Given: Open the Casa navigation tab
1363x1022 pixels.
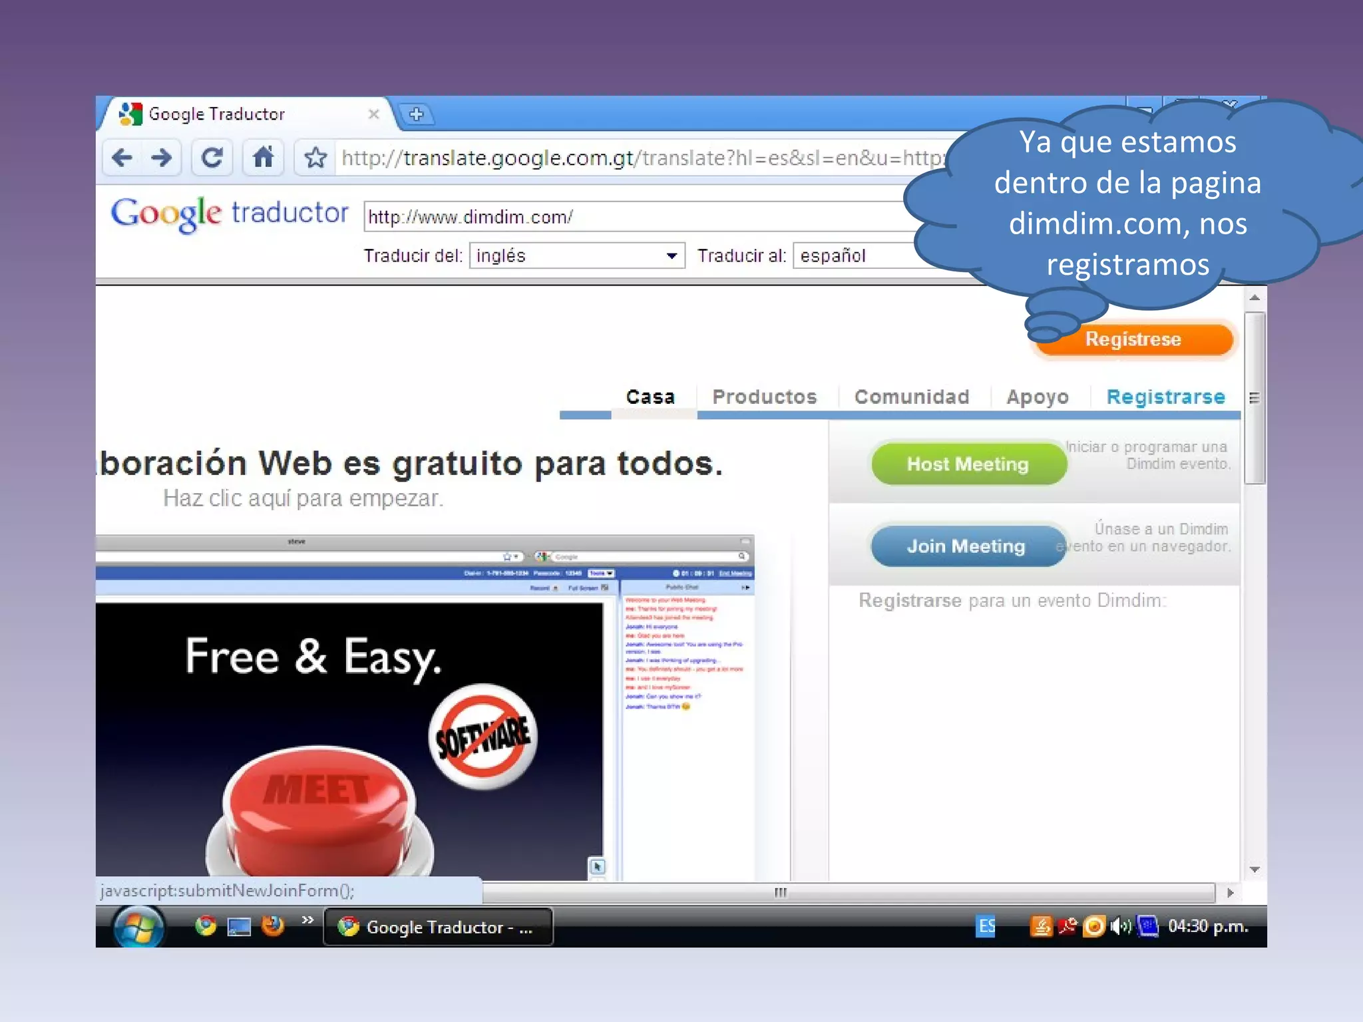Looking at the screenshot, I should (x=650, y=397).
